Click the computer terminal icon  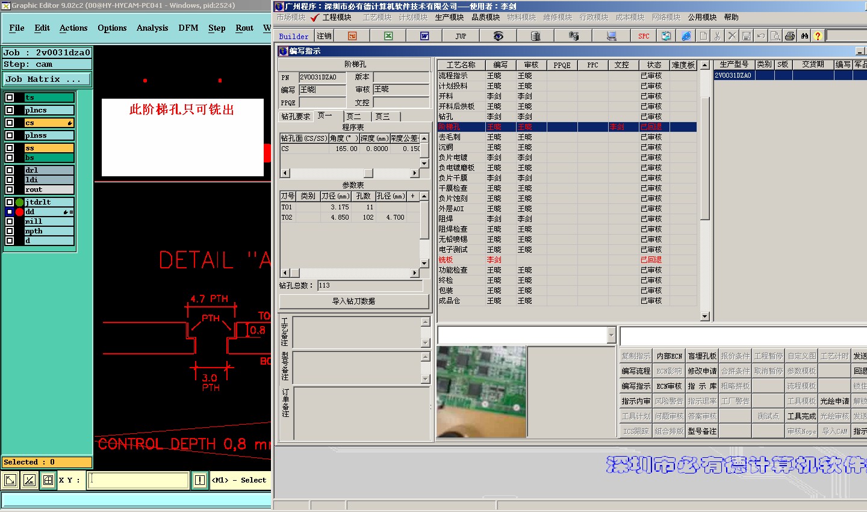pos(611,36)
